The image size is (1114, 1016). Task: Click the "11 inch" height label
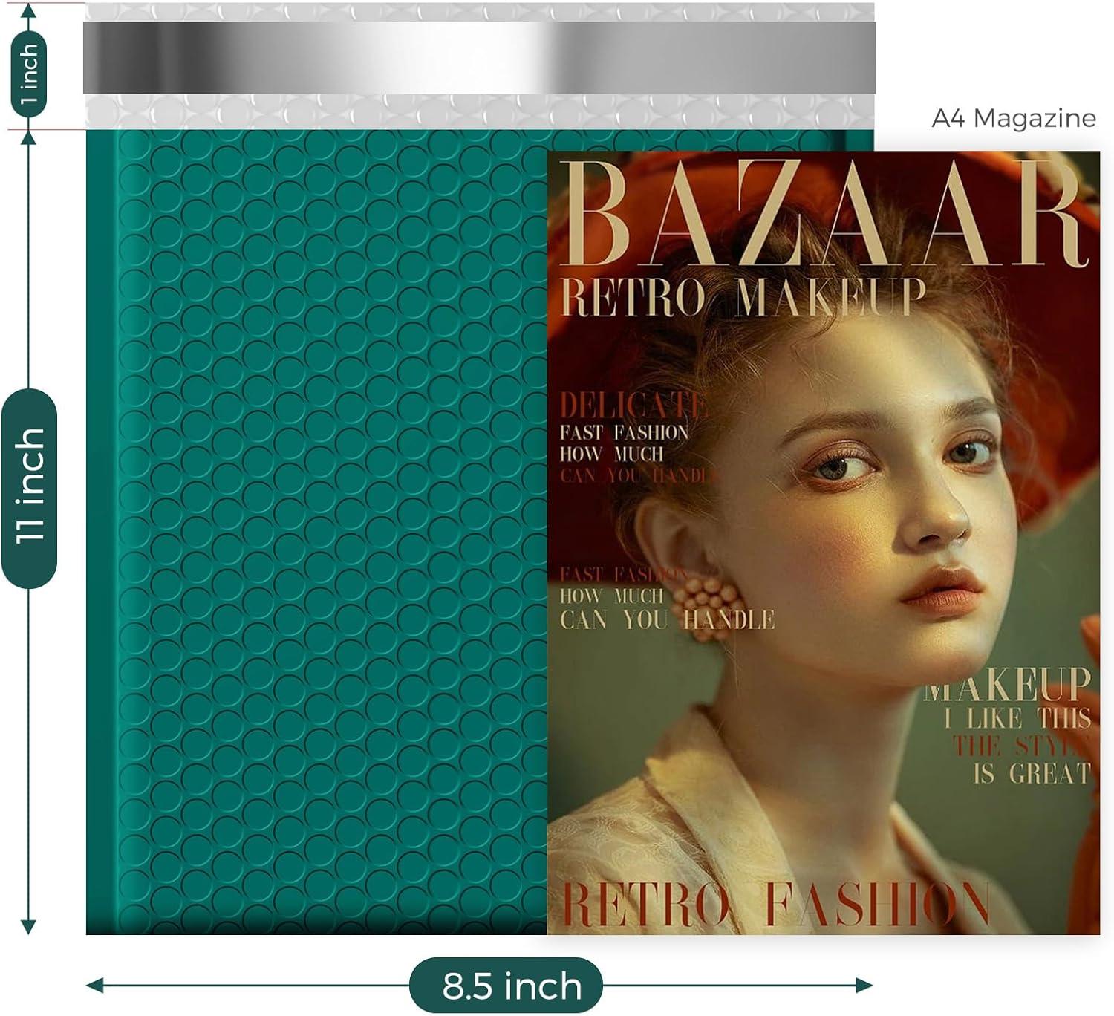tap(30, 488)
